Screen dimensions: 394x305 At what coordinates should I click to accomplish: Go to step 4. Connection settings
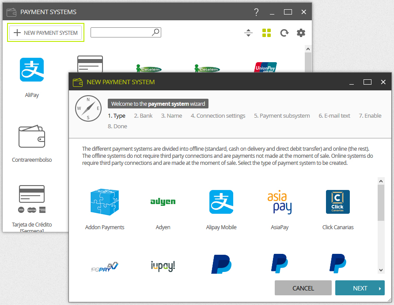218,115
